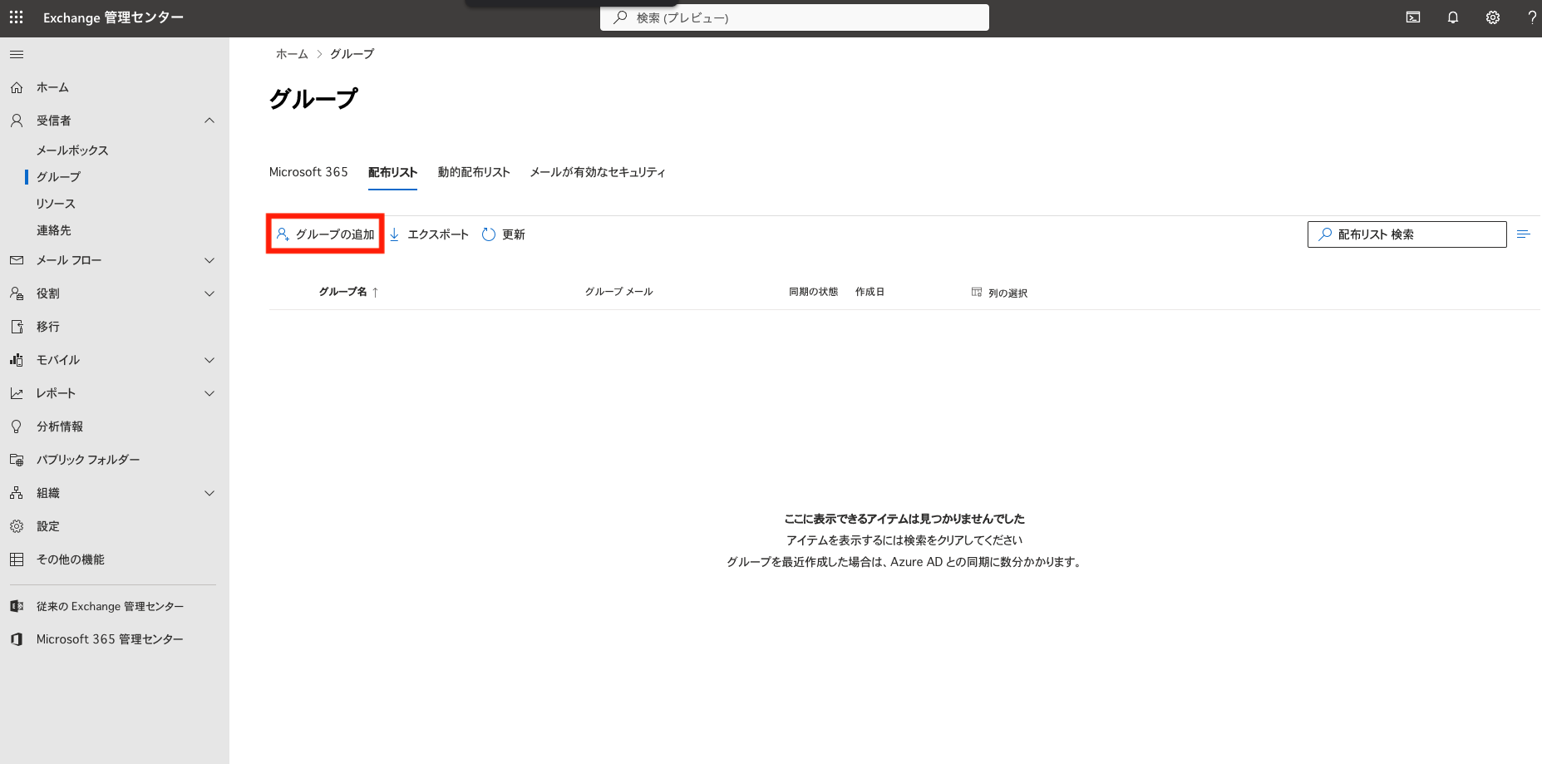This screenshot has width=1542, height=764.
Task: Go to ホーム via breadcrumb link
Action: [292, 54]
